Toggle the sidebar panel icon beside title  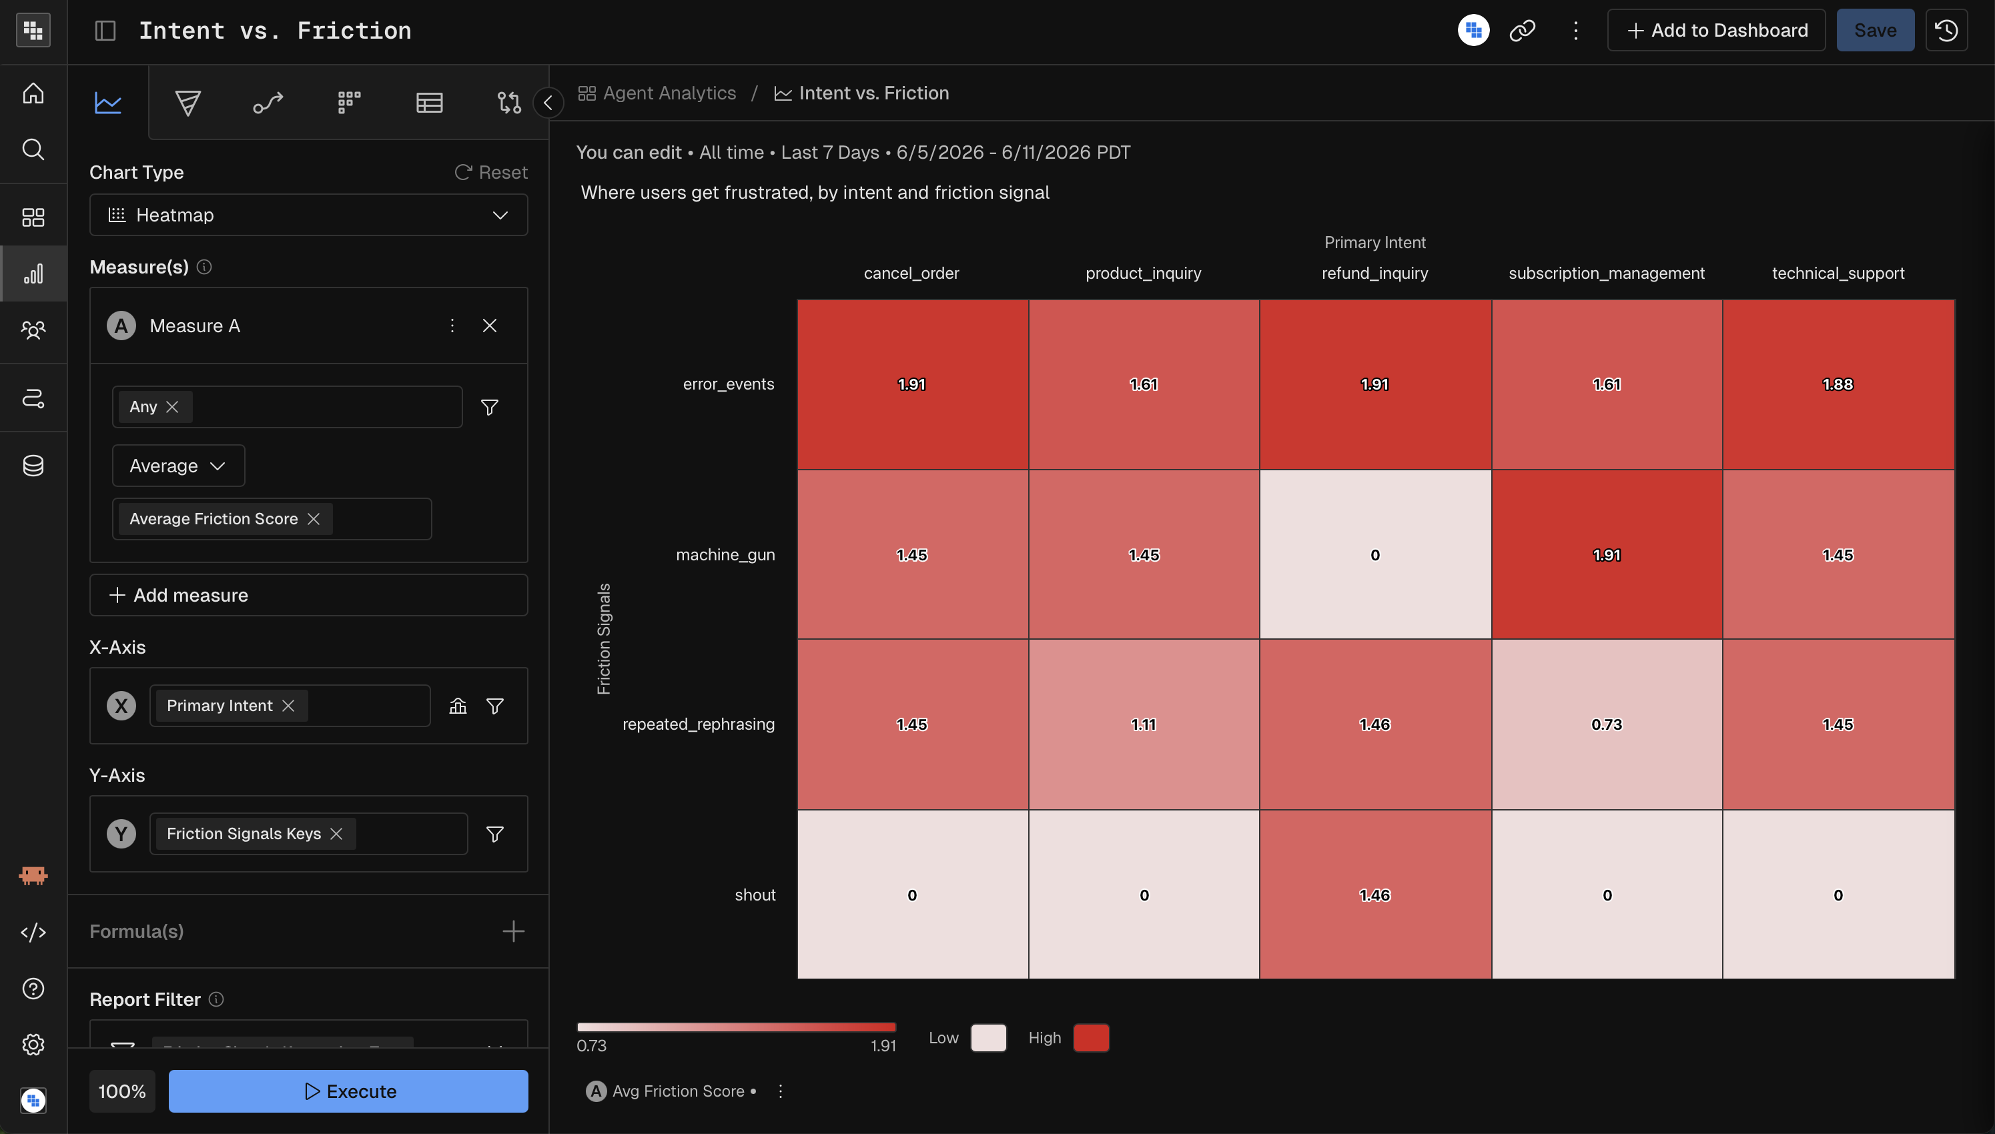tap(105, 31)
